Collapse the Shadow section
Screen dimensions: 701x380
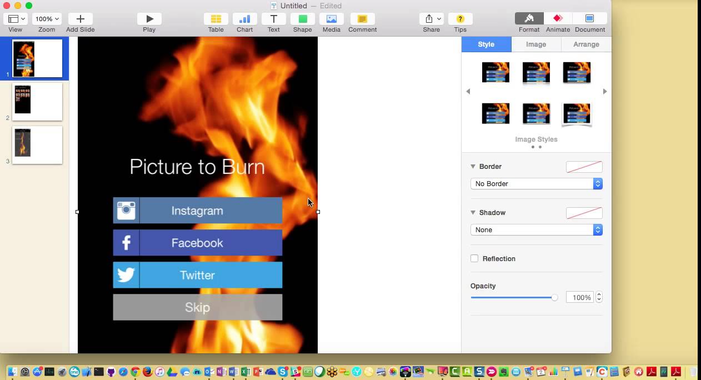(x=473, y=213)
